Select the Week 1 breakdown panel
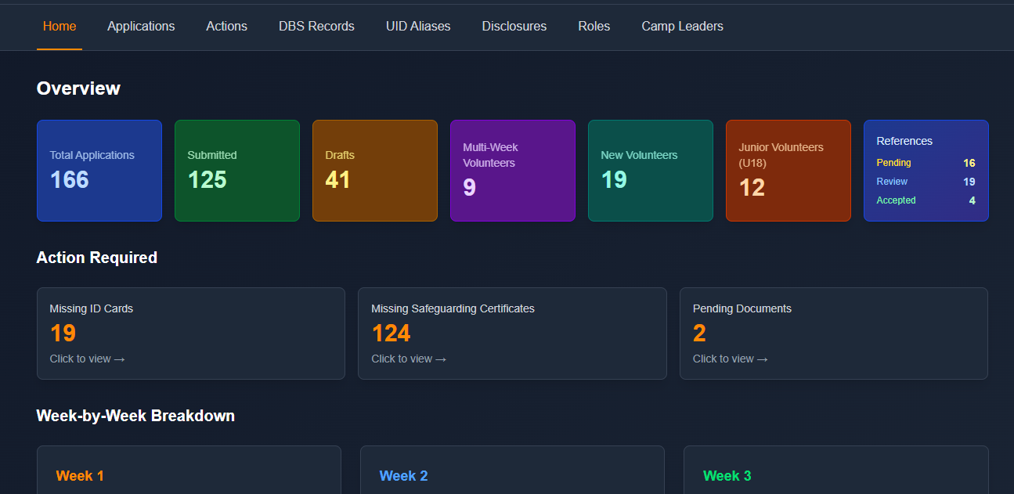 click(189, 470)
